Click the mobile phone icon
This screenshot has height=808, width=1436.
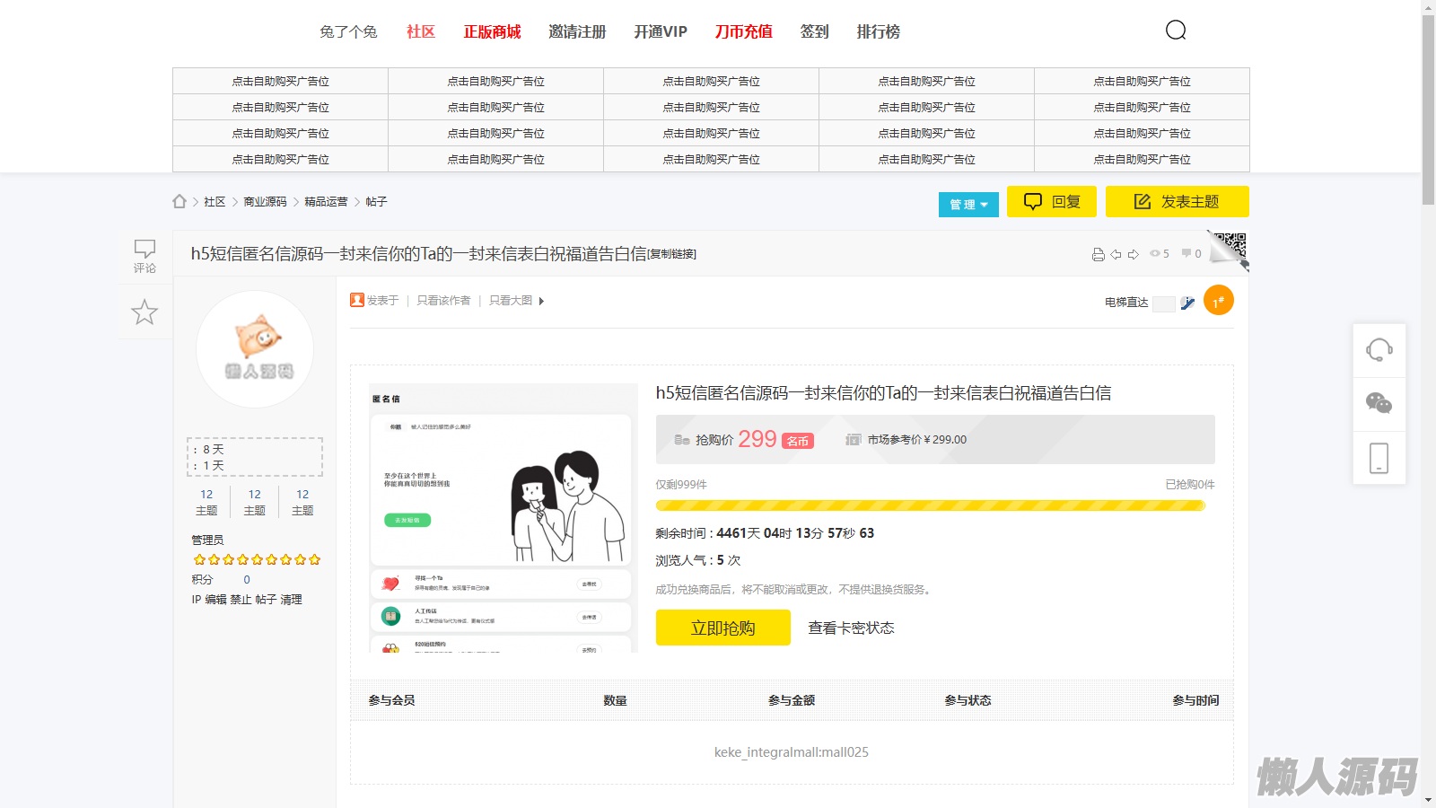click(x=1379, y=458)
